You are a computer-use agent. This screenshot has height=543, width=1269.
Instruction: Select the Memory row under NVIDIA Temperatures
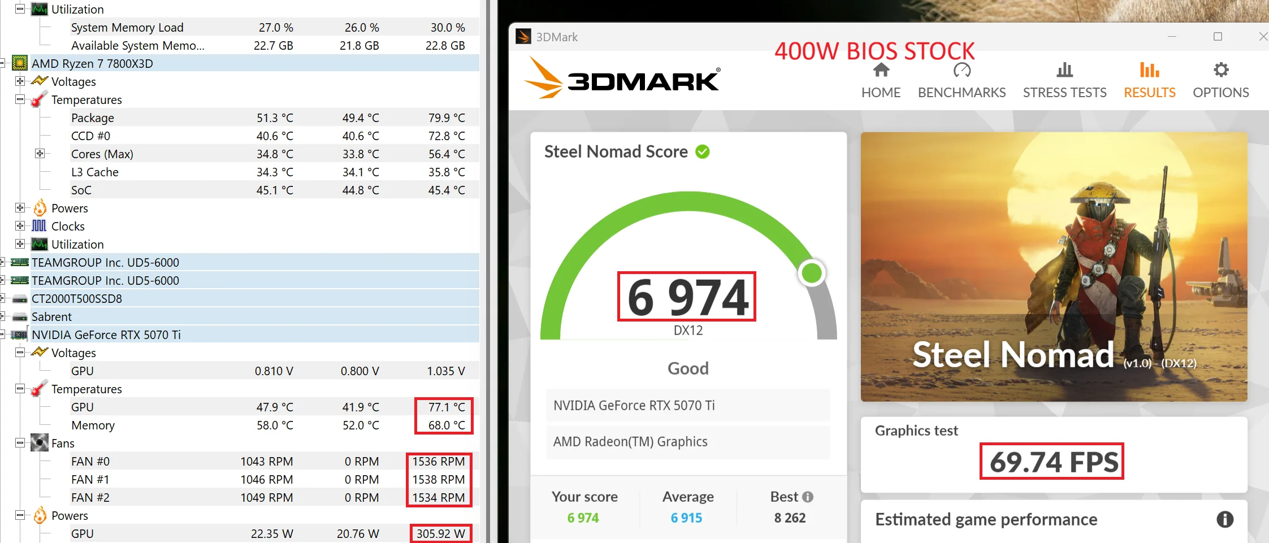coord(275,425)
